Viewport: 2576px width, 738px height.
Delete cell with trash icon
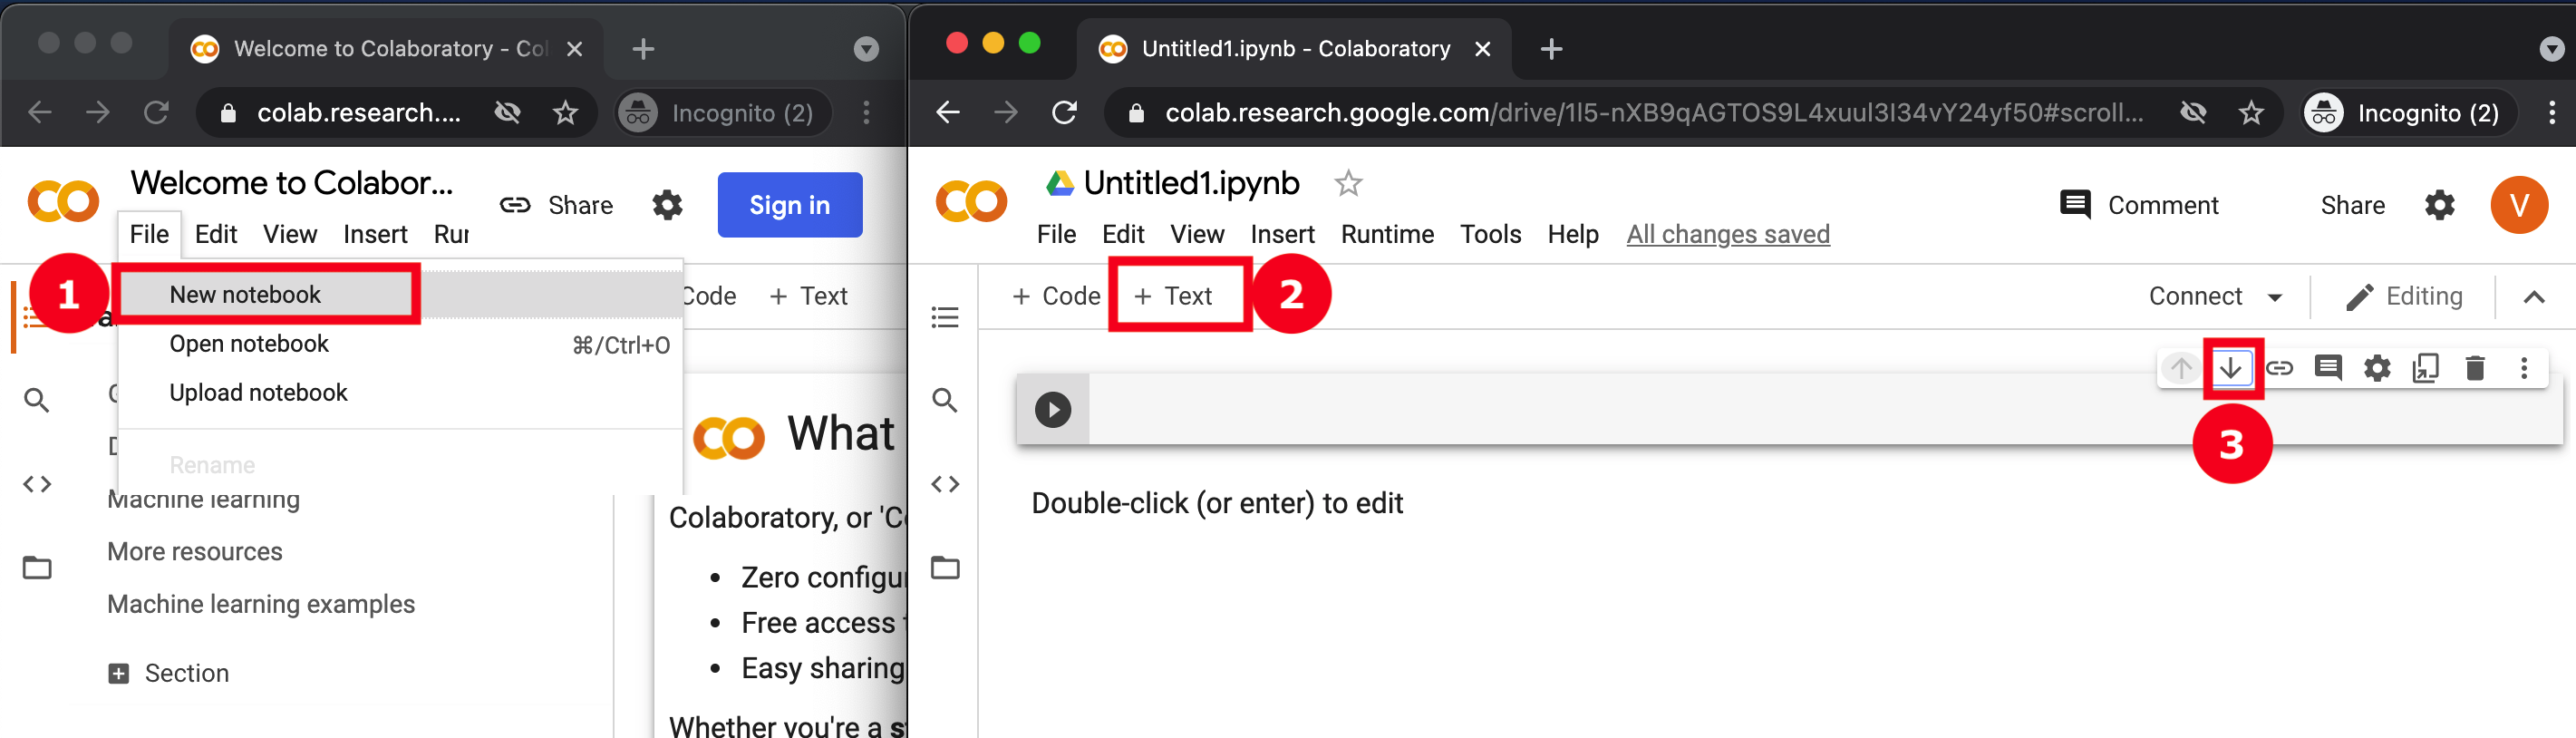pyautogui.click(x=2475, y=368)
